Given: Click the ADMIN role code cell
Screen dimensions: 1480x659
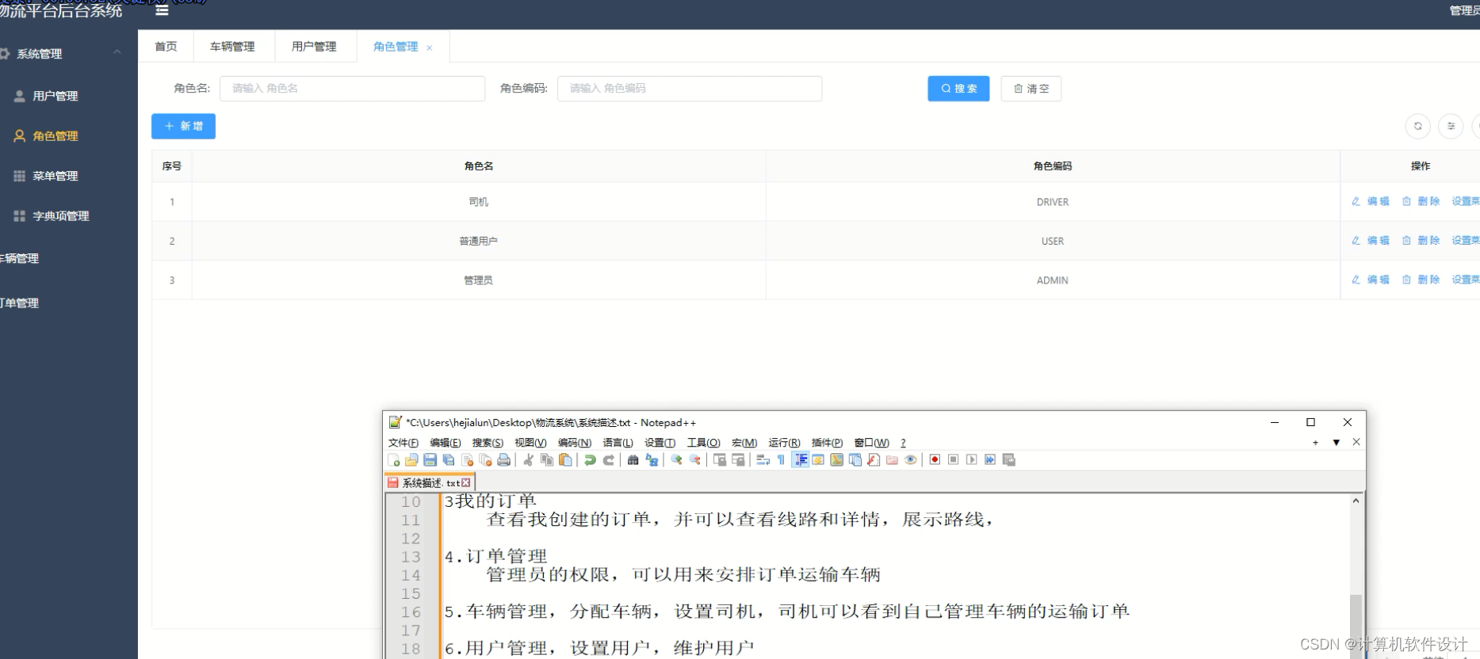Looking at the screenshot, I should coord(1053,280).
